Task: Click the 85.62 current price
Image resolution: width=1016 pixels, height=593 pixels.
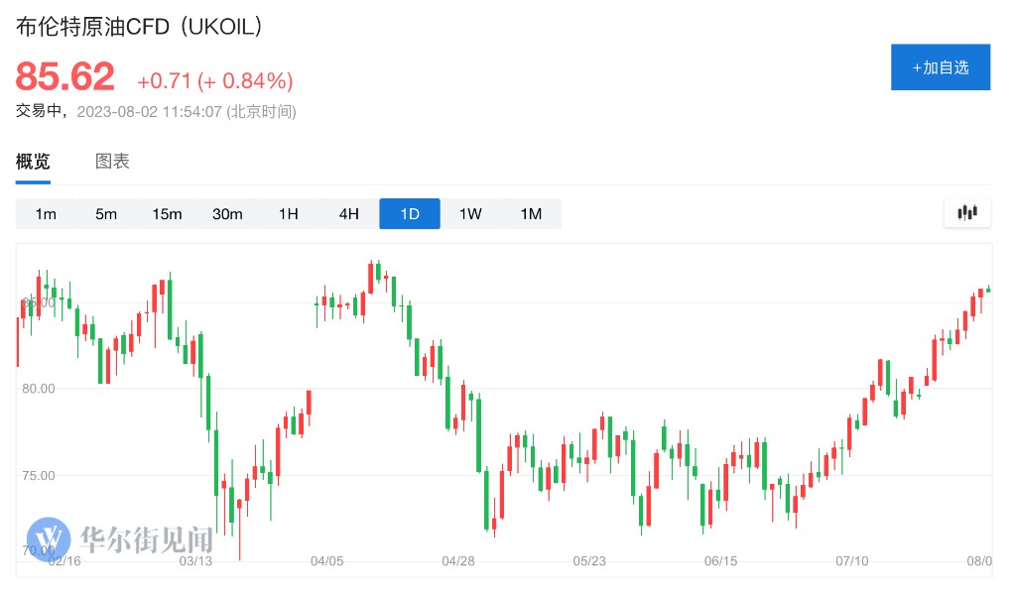Action: pos(65,77)
